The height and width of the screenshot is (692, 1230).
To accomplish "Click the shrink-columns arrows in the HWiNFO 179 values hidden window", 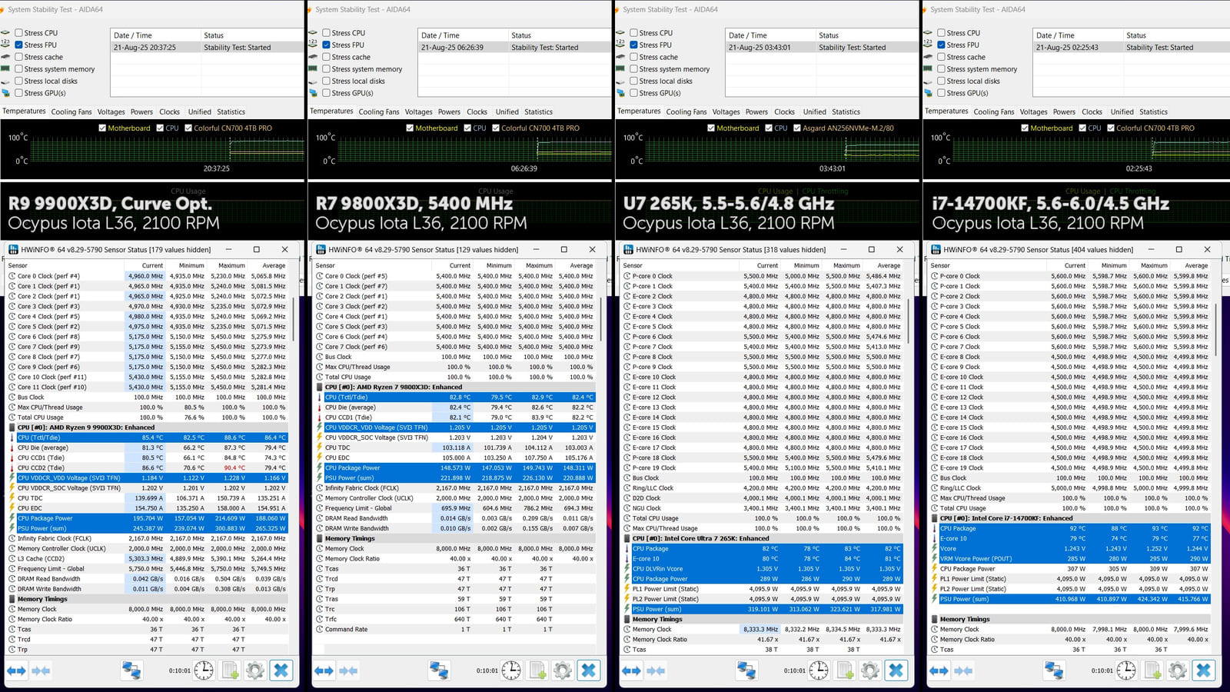I will coord(41,670).
